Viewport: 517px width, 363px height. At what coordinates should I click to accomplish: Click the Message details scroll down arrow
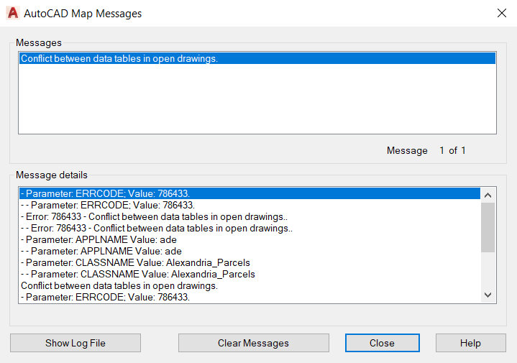pos(488,295)
